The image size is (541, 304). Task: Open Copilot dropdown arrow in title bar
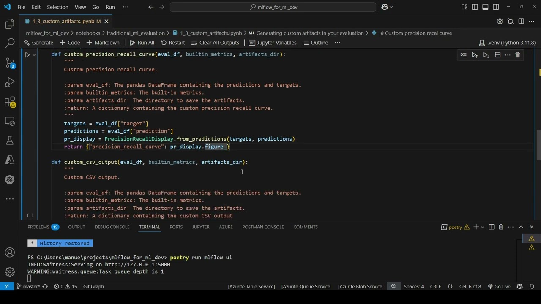[391, 7]
